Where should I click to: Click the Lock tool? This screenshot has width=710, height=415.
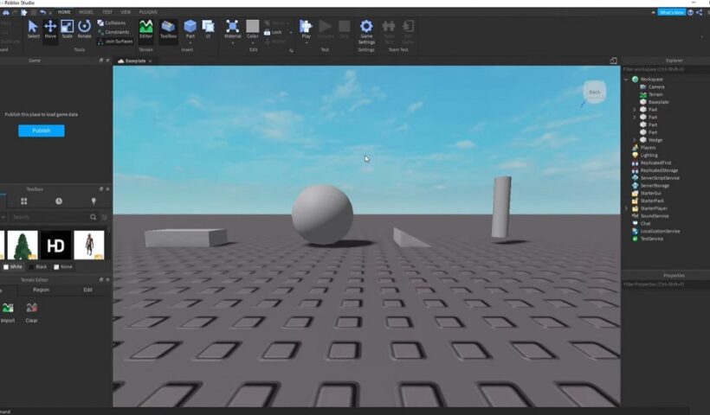tap(273, 33)
